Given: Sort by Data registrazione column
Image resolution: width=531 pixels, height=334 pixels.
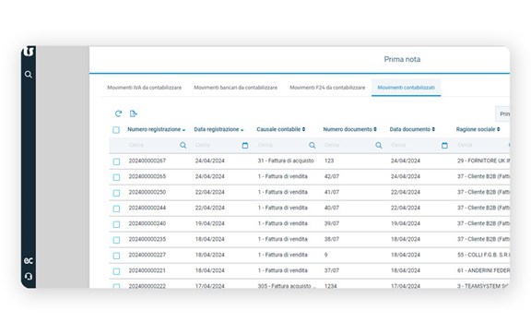Looking at the screenshot, I should coord(218,129).
